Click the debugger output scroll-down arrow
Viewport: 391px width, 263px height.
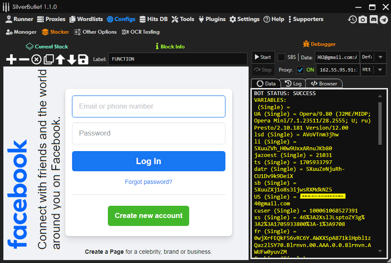coord(380,251)
